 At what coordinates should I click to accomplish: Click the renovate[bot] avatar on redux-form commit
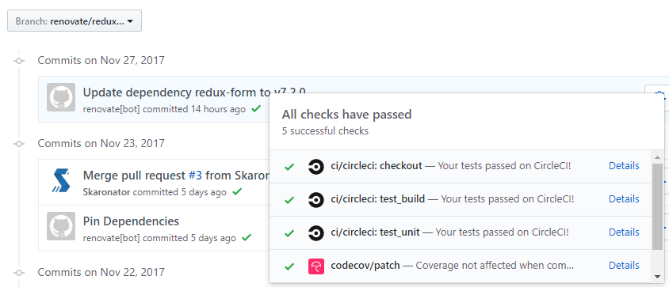point(61,97)
